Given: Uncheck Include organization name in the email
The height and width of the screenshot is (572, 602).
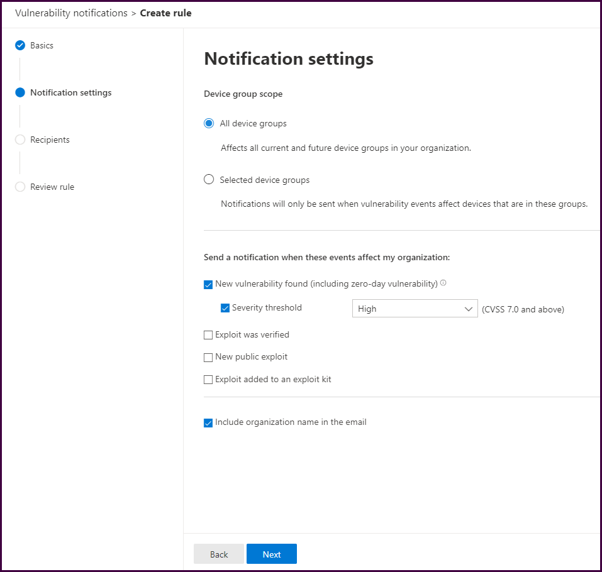Looking at the screenshot, I should pyautogui.click(x=208, y=423).
